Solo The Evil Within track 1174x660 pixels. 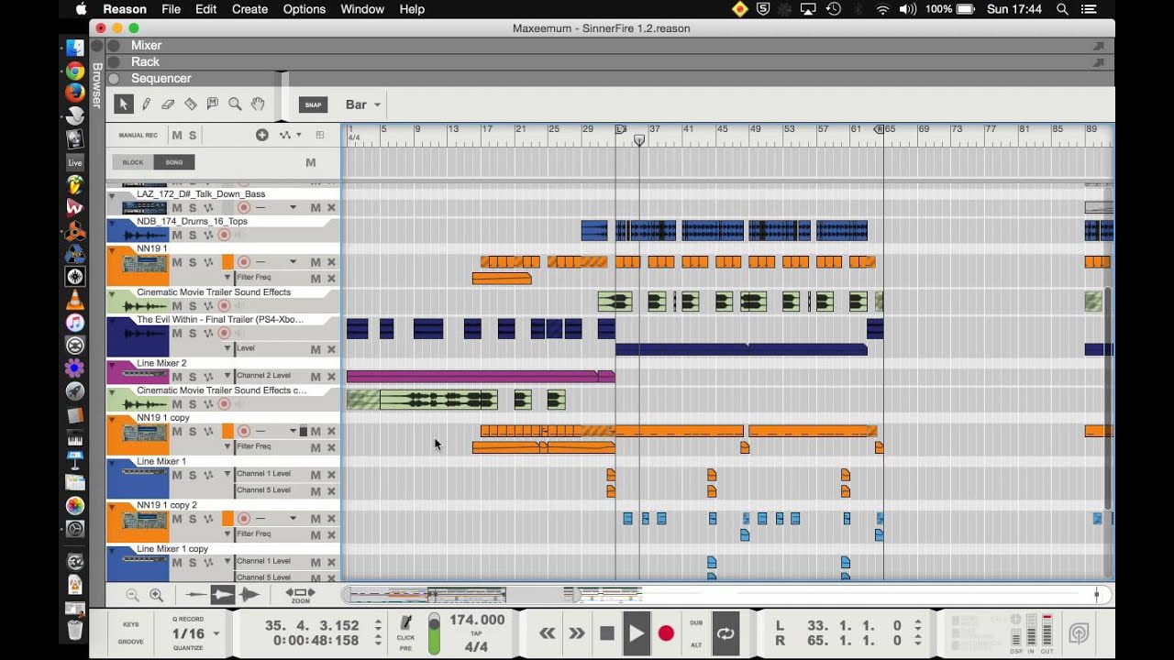pos(193,334)
